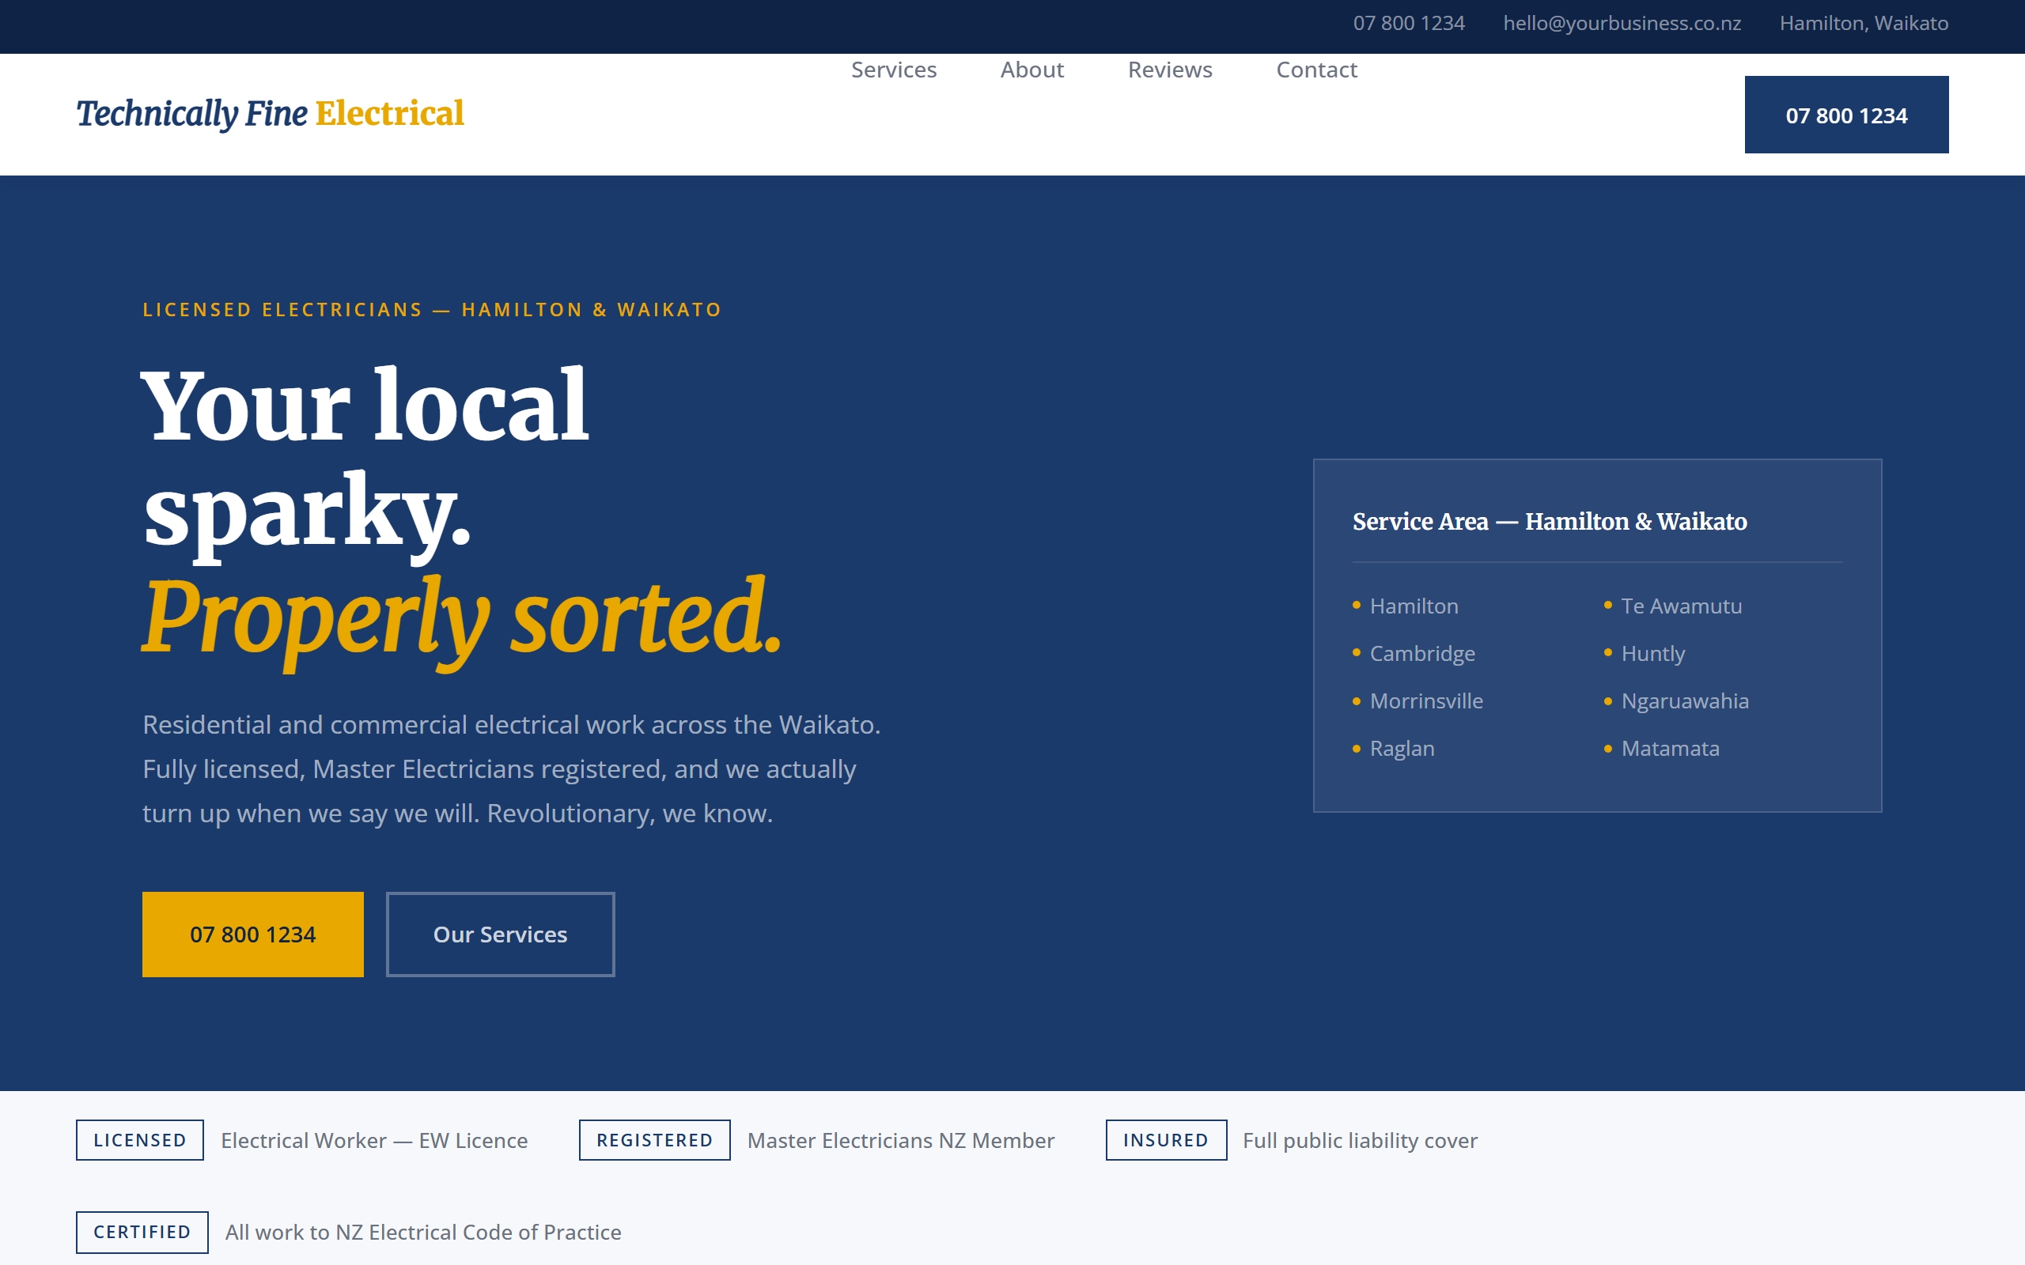Select Matamata in the service area list
Screen dimensions: 2025x1265
coord(1668,749)
